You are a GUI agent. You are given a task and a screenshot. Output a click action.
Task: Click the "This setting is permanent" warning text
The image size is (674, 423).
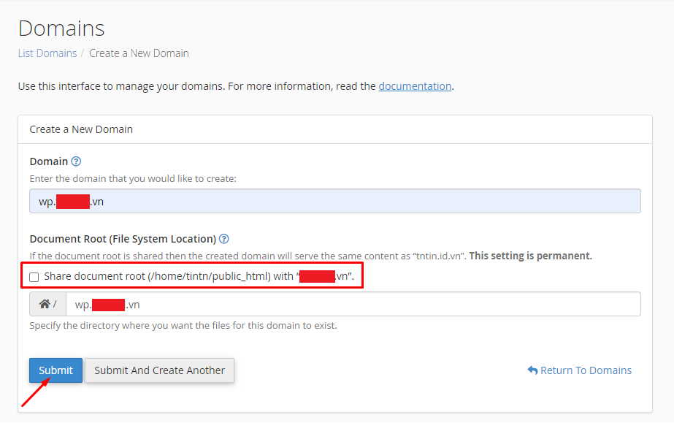530,256
